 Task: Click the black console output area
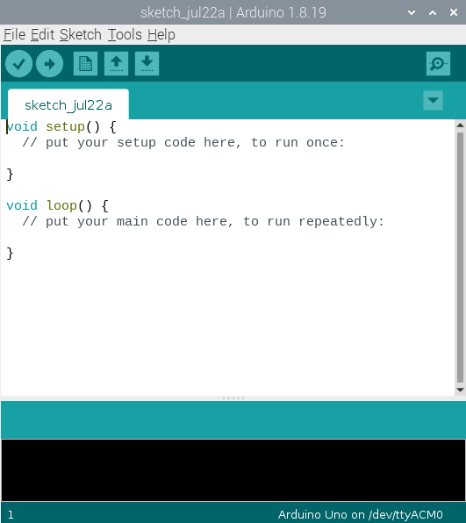(233, 470)
